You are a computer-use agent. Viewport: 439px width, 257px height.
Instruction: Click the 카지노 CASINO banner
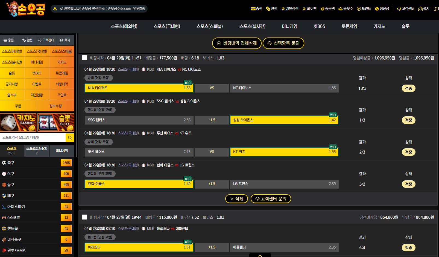18,122
